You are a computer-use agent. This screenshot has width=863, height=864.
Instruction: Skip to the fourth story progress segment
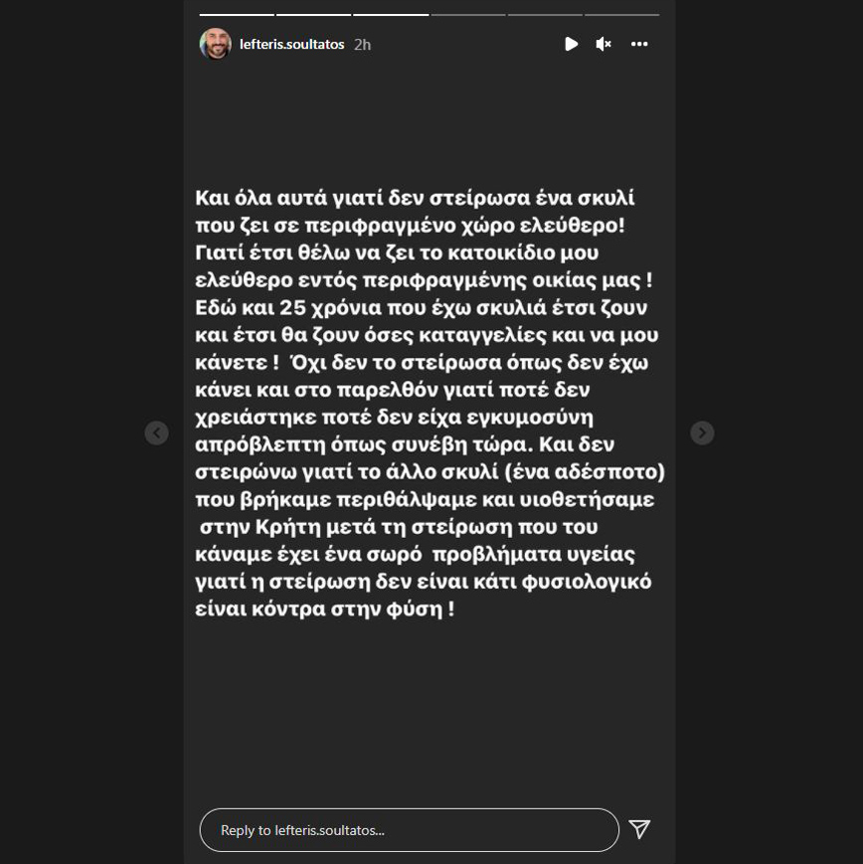(x=468, y=15)
